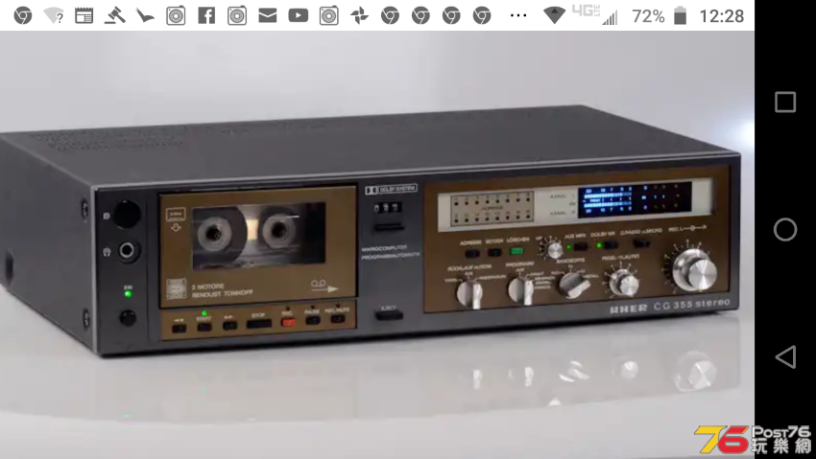816x459 pixels.
Task: Open the mail envelope notification icon
Action: [268, 15]
